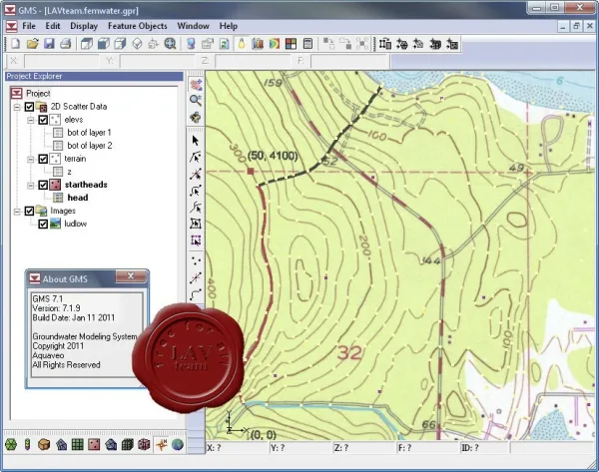This screenshot has height=472, width=599.
Task: Click the Save file toolbar icon
Action: (49, 44)
